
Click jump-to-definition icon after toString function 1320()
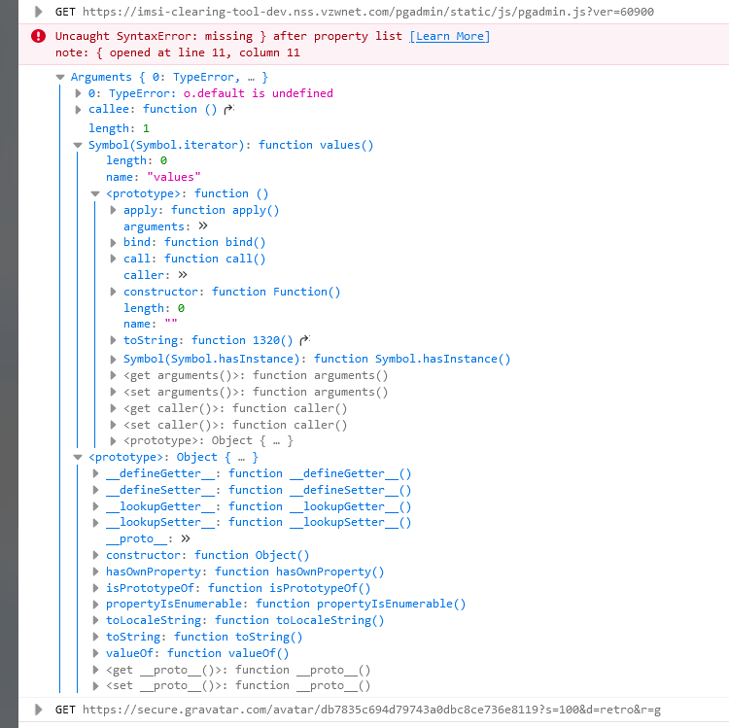pyautogui.click(x=304, y=340)
